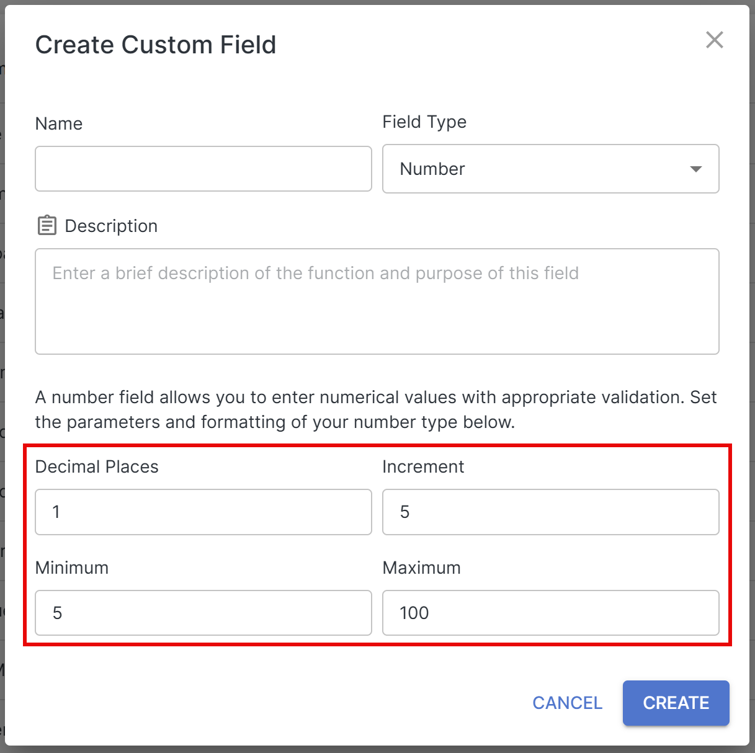This screenshot has width=755, height=753.
Task: Click the Decimal Places label
Action: pos(97,466)
